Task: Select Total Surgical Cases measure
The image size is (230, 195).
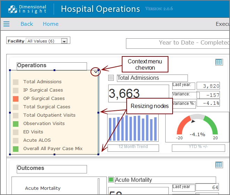Action: (x=47, y=107)
